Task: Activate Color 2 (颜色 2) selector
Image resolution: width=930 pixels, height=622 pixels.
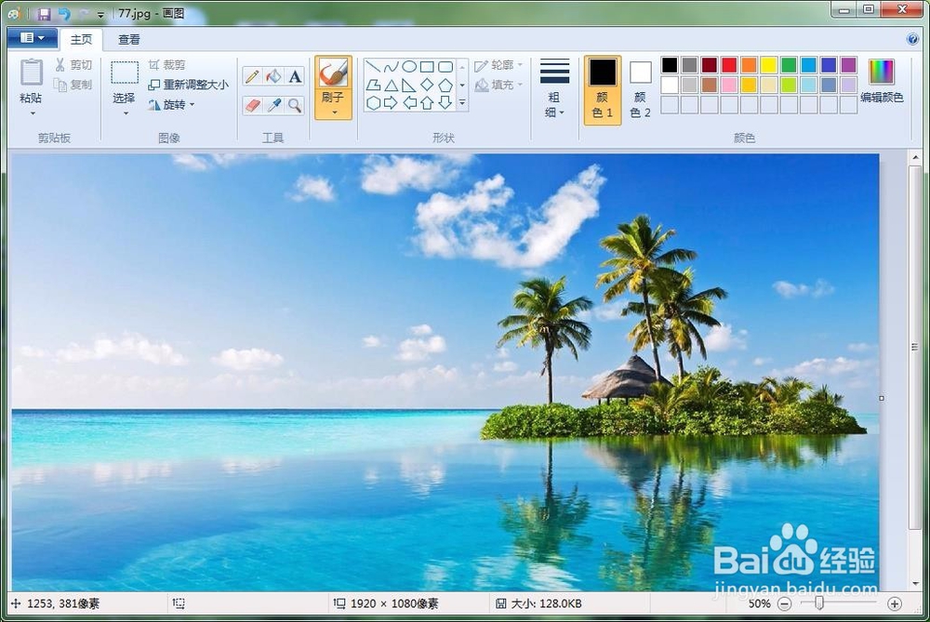Action: coord(640,90)
